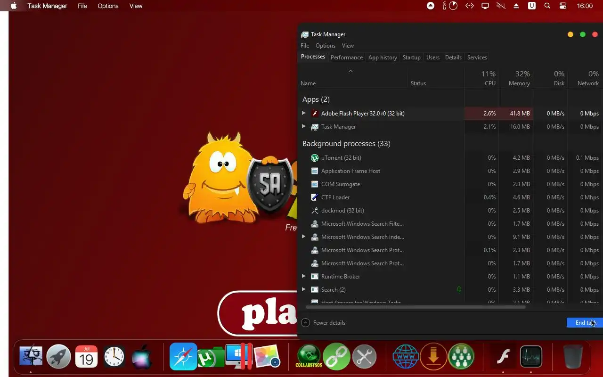This screenshot has height=377, width=603.
Task: Click the display monitor icon in menu bar
Action: (485, 6)
